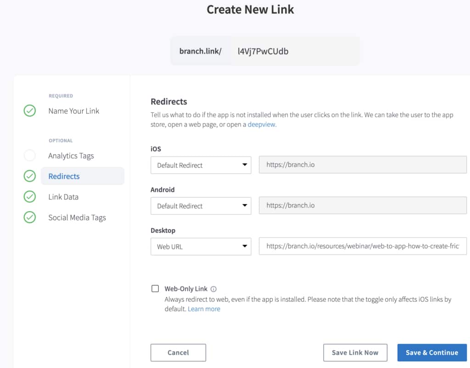The height and width of the screenshot is (368, 470).
Task: Click the green checkmark beside Name Your Link
Action: 29,110
